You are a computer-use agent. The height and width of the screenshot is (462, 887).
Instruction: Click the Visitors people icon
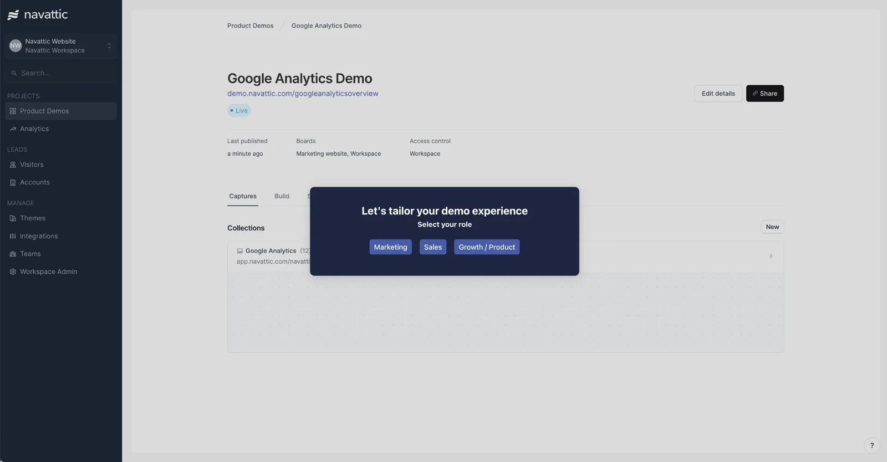point(13,165)
